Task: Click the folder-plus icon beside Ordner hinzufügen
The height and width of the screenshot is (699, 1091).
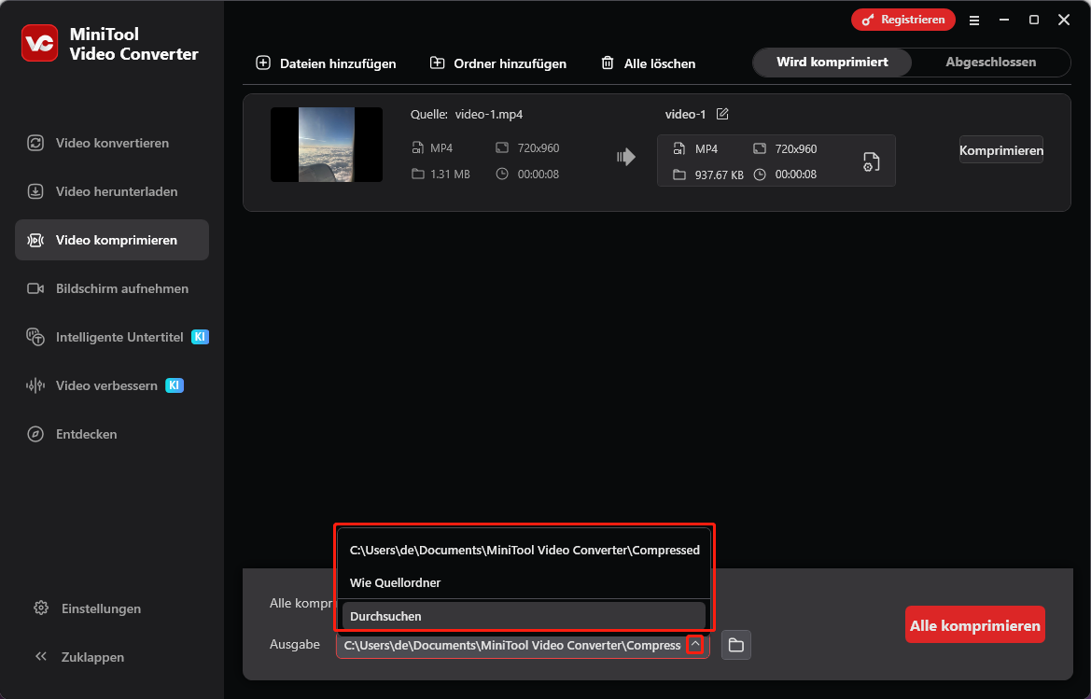Action: pos(437,63)
